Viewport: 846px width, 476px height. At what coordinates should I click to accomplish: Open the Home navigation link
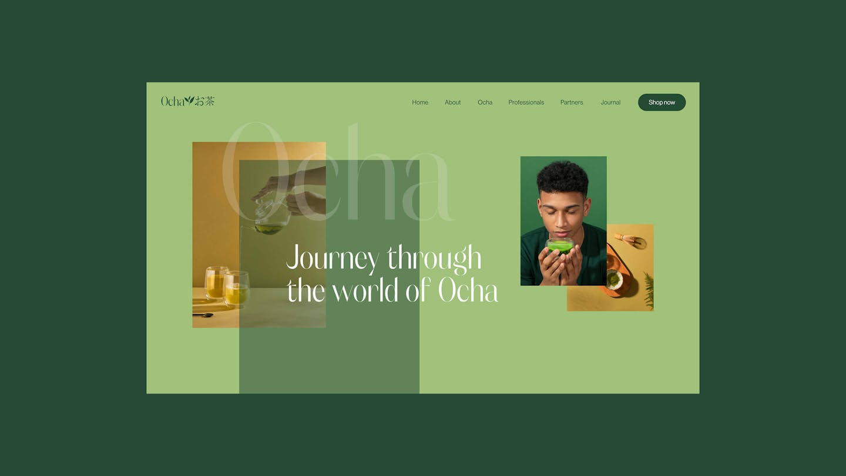(420, 102)
